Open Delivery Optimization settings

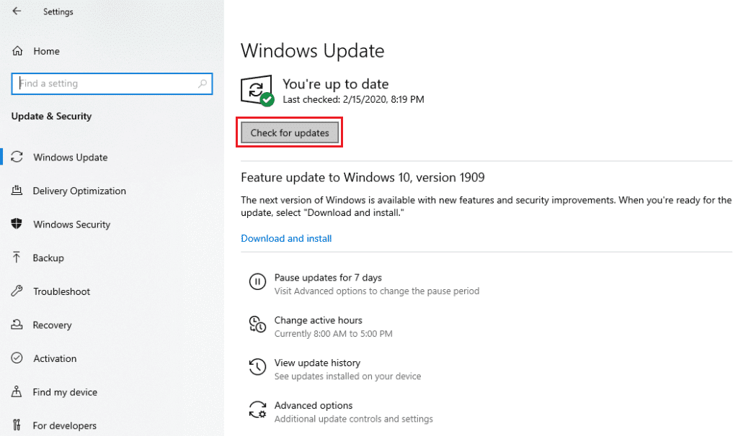point(79,191)
